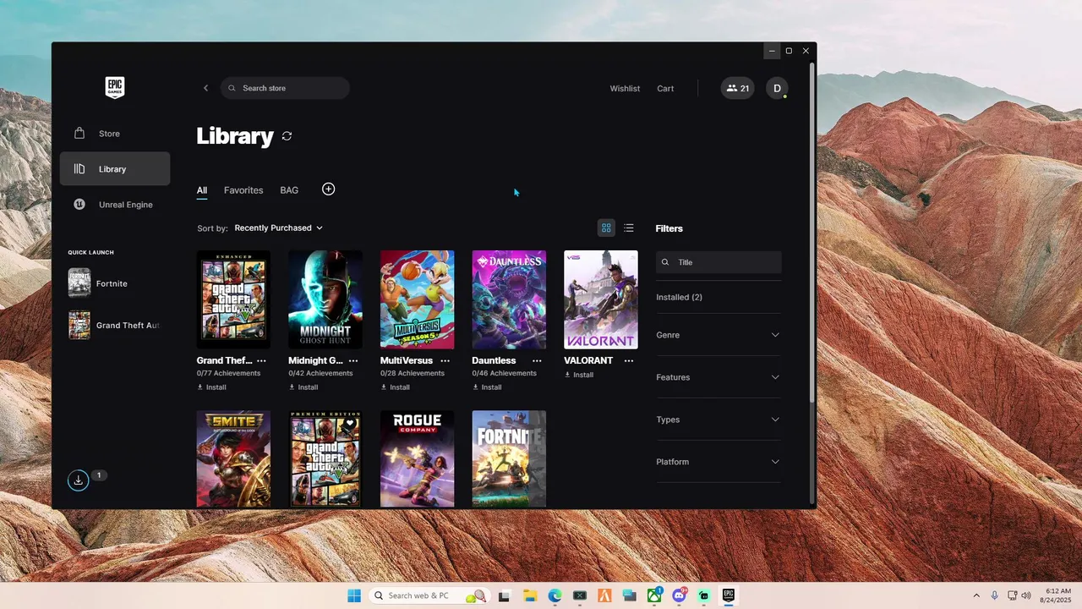Open the VALORANT cover
This screenshot has width=1082, height=609.
tap(601, 299)
